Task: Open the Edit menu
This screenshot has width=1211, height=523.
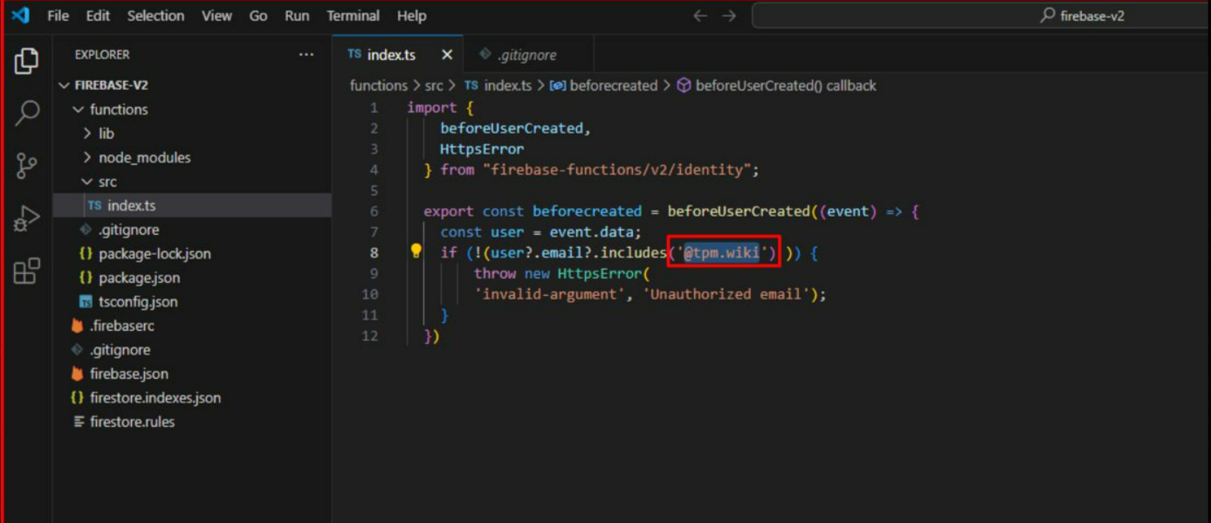Action: [98, 16]
